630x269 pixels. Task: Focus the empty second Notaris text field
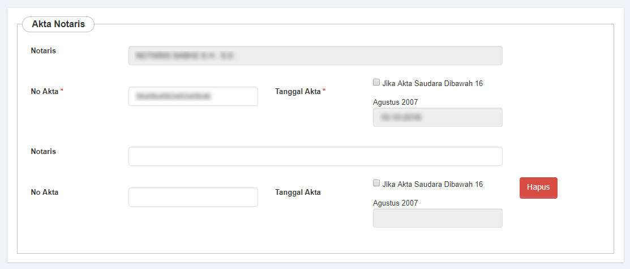click(x=315, y=156)
